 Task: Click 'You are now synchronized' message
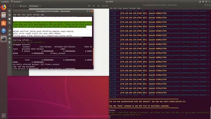[148, 101]
